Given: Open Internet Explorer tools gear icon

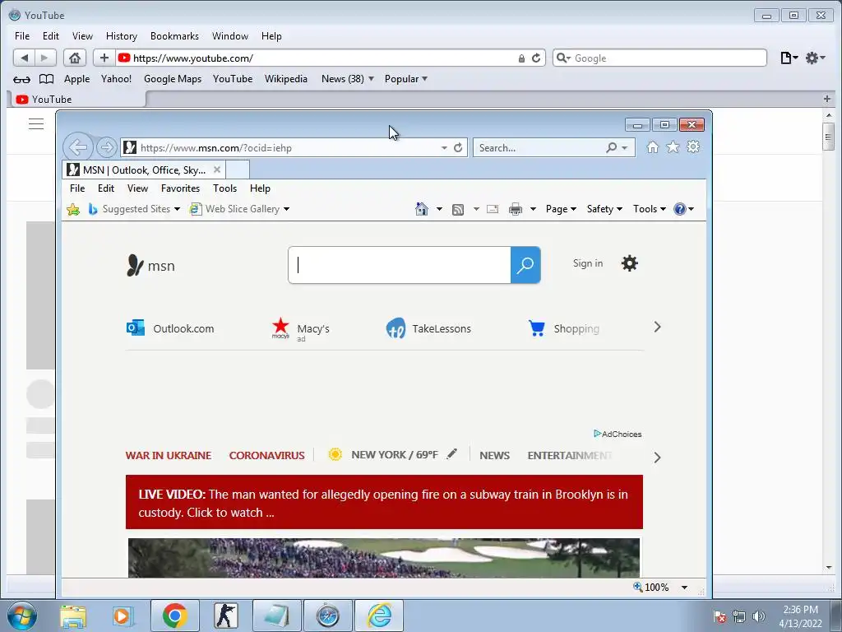Looking at the screenshot, I should [693, 146].
